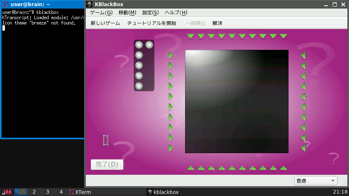Expand the 設定(S) menu
349x196 pixels.
click(150, 13)
